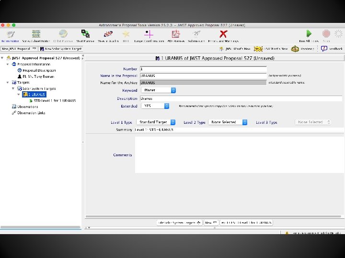Click the Summary text Level 1: STD=URANUS

pyautogui.click(x=154, y=130)
